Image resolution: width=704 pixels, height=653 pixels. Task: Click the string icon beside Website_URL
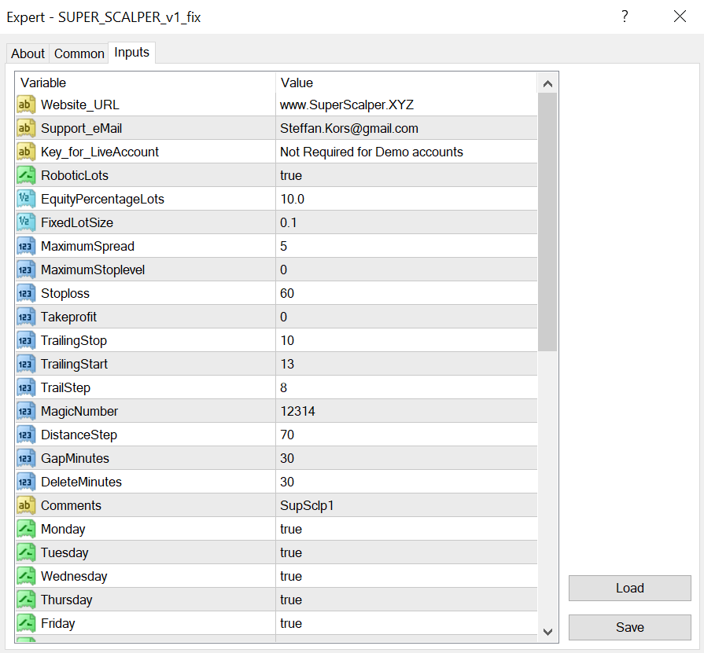click(x=26, y=105)
